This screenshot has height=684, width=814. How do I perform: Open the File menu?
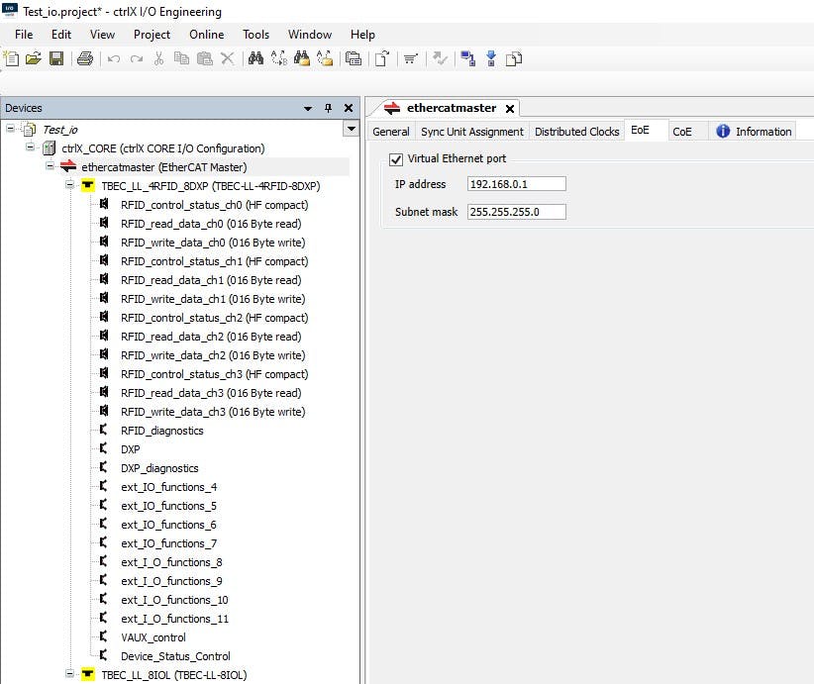[x=24, y=35]
